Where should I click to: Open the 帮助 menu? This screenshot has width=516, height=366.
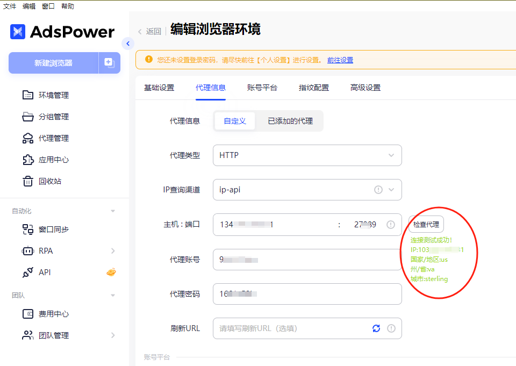click(x=68, y=6)
